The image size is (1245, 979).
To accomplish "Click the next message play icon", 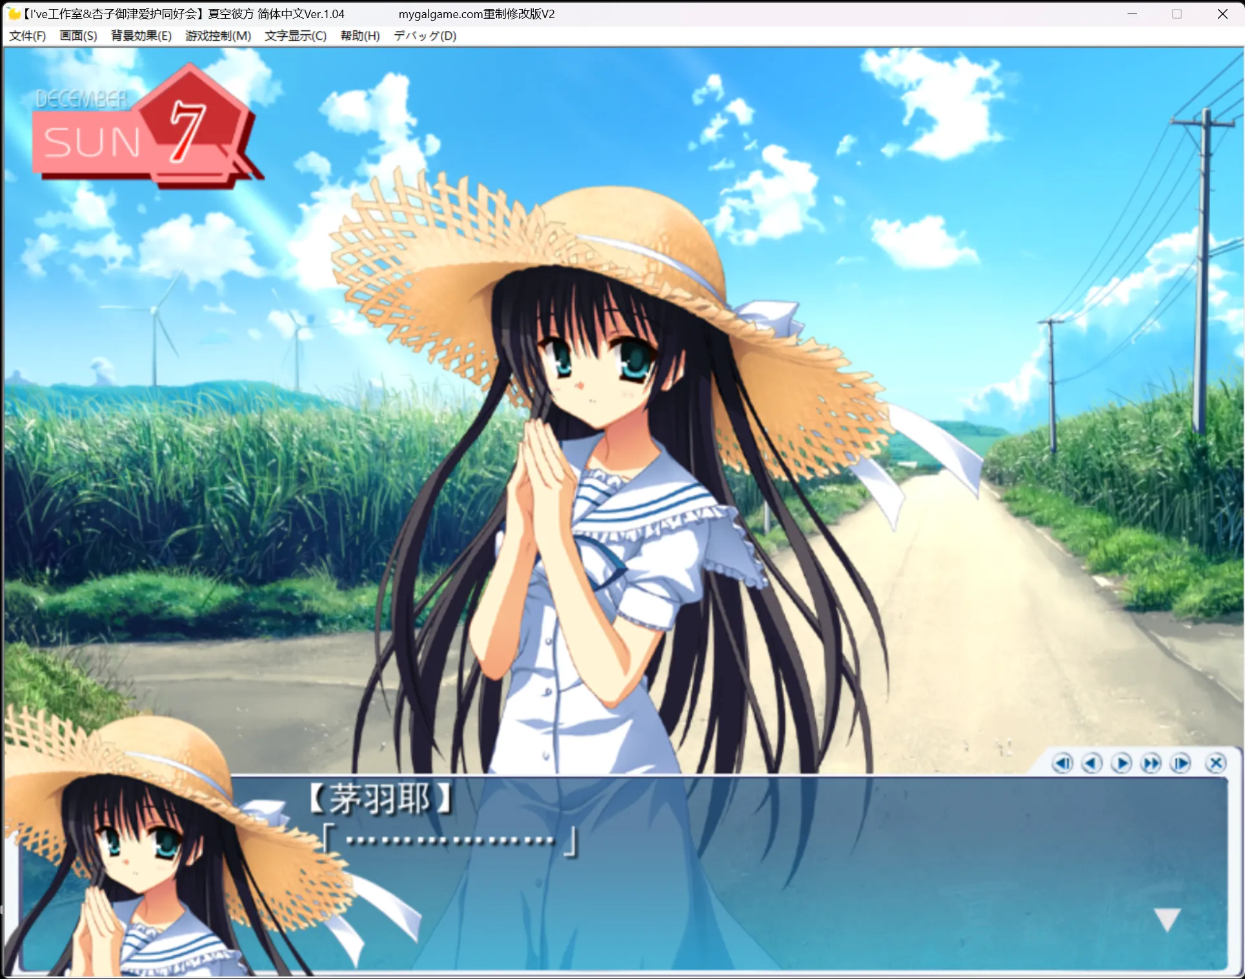I will [1123, 762].
